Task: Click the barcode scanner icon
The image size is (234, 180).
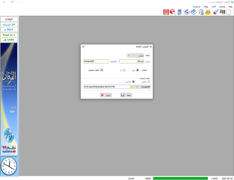Action: point(215,12)
